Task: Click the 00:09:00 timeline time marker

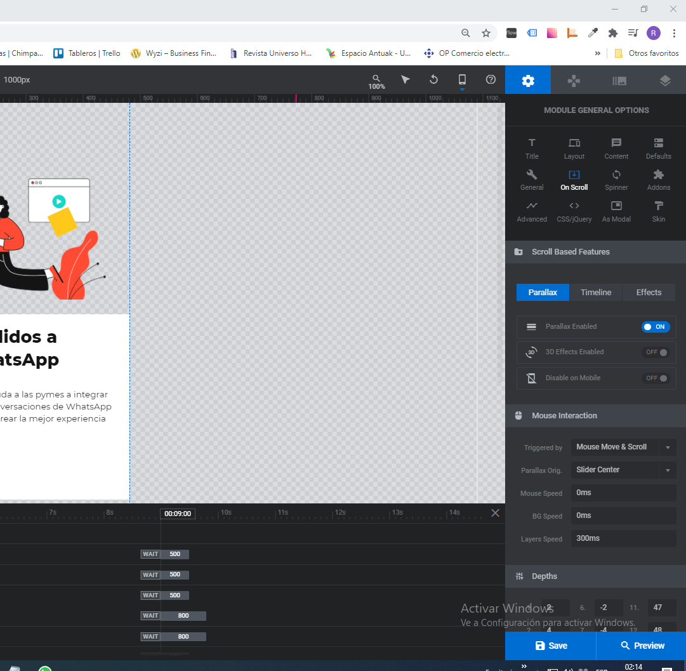Action: coord(178,514)
